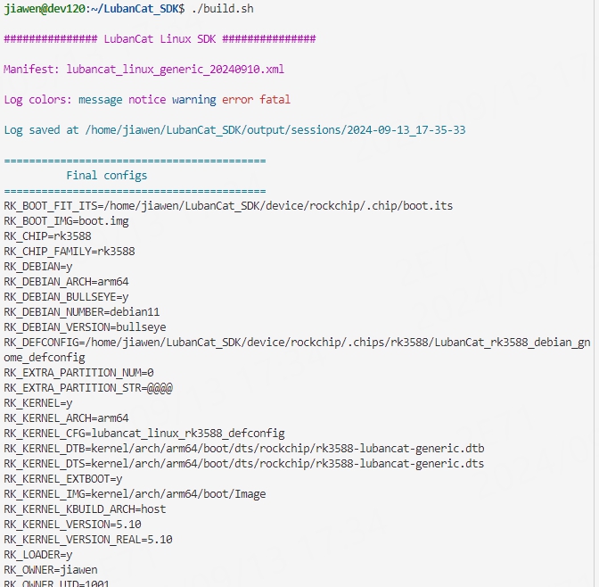
Task: Click the RK_KERNEL=y line
Action: click(x=38, y=403)
